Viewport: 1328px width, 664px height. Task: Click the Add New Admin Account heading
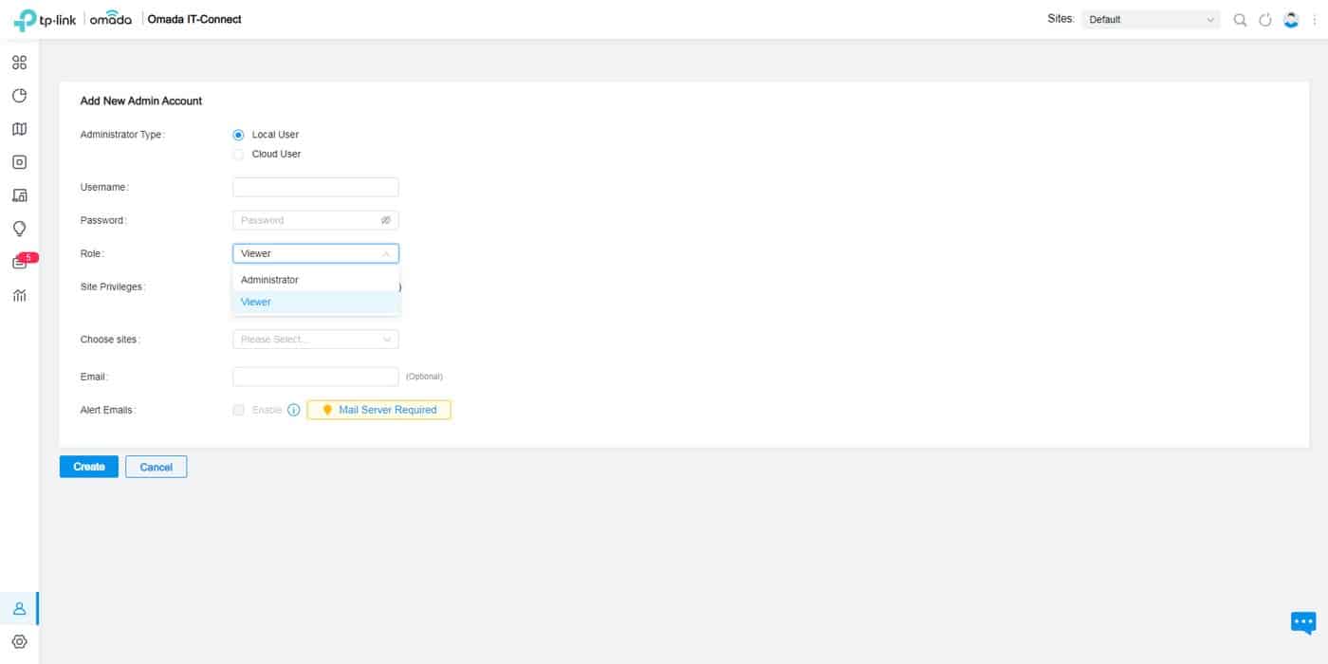coord(141,101)
